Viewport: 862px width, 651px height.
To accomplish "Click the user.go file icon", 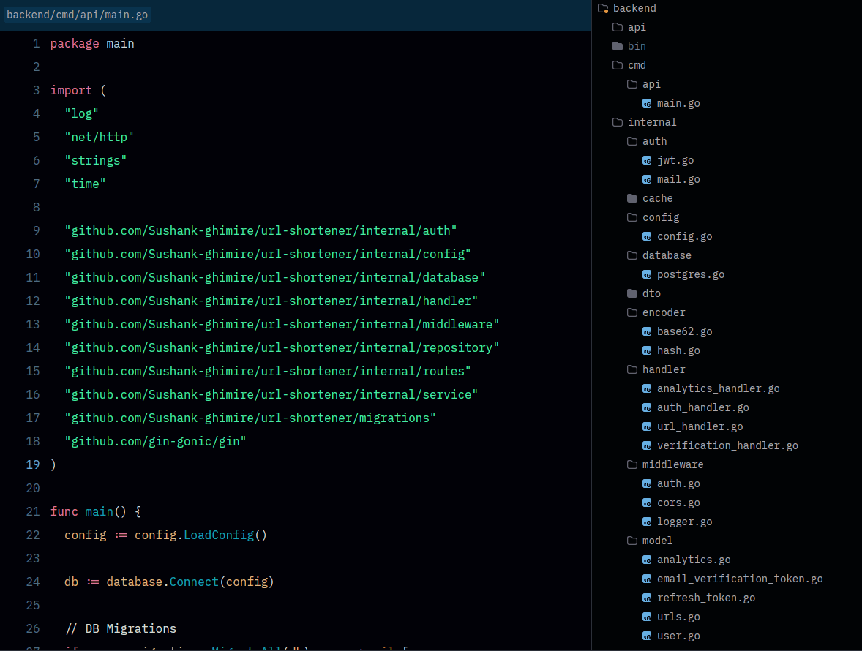I will click(x=647, y=636).
